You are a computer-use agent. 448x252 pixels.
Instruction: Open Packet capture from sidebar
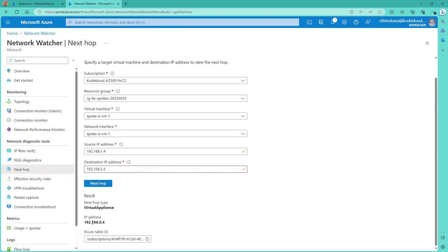point(26,197)
